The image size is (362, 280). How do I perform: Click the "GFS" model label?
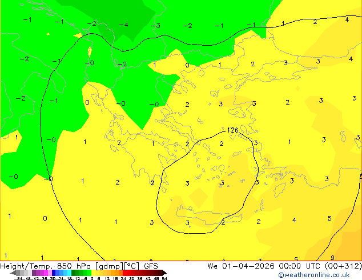point(151,266)
